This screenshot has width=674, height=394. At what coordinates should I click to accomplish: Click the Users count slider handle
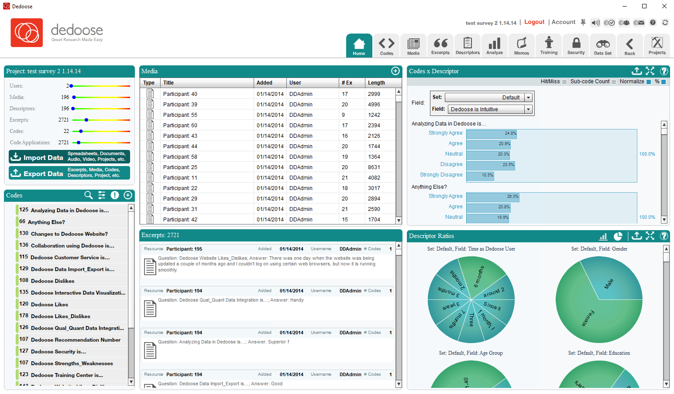(71, 86)
